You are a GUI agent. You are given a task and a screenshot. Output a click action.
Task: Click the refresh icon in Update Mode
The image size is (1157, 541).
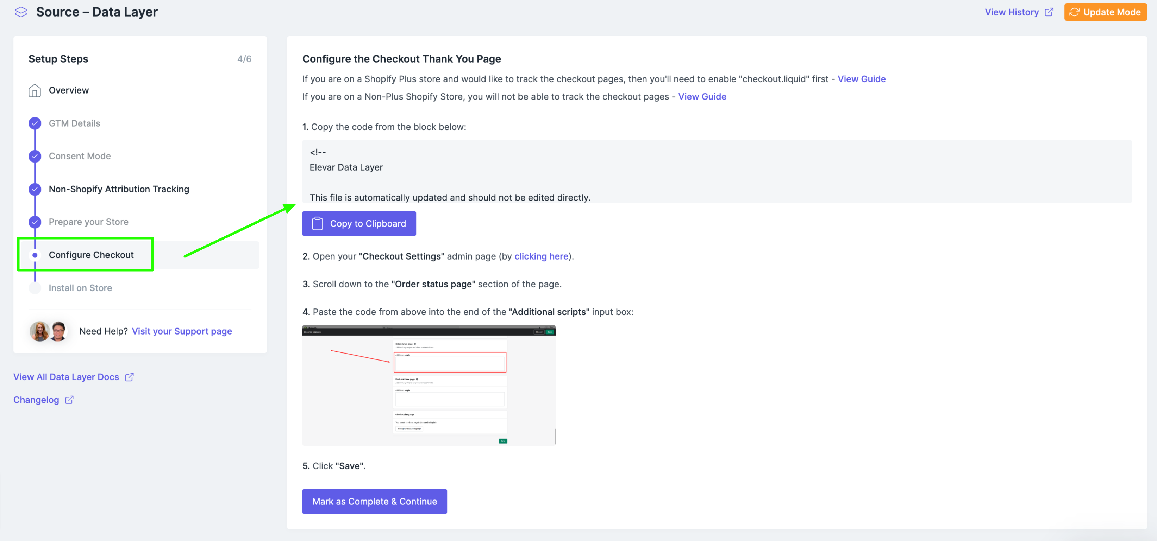click(1074, 12)
